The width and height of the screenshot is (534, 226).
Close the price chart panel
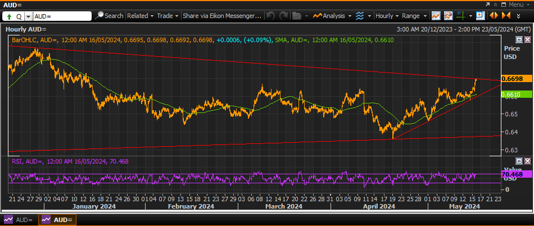(527, 40)
